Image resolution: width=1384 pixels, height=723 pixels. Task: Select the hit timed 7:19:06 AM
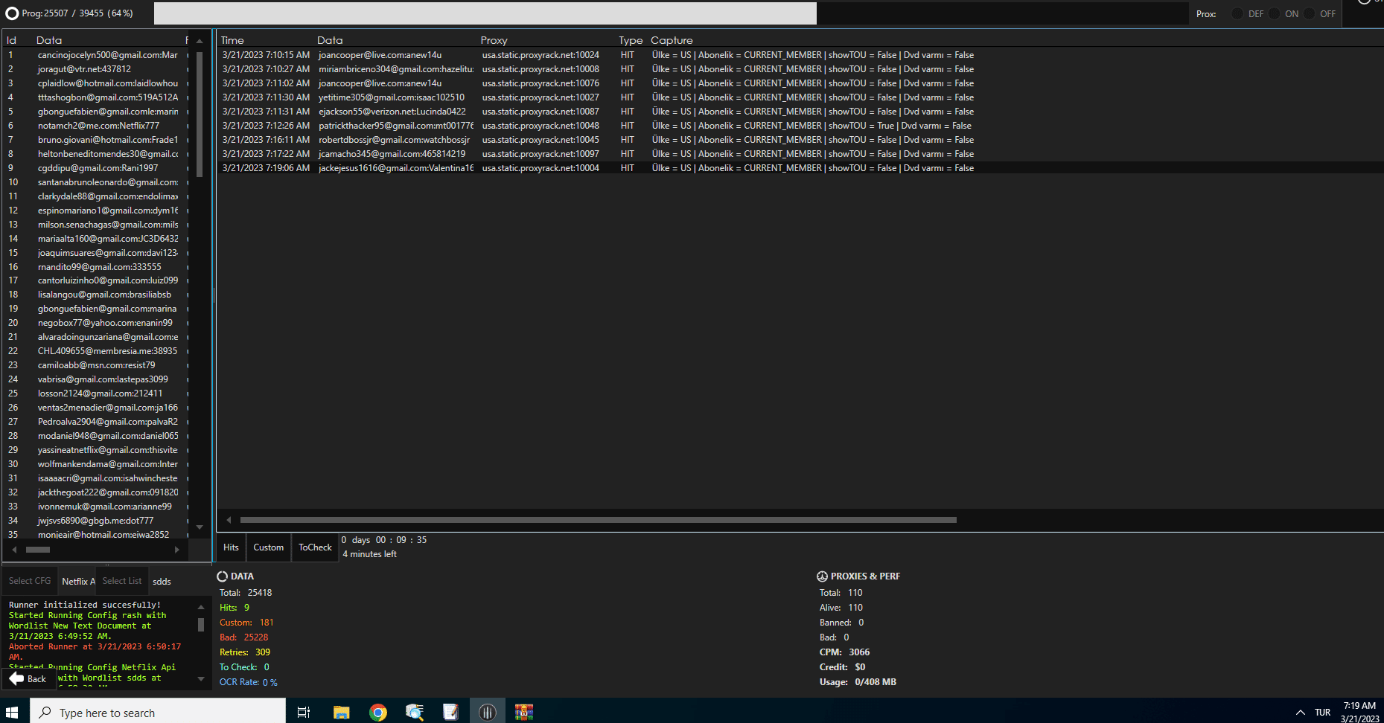[800, 168]
